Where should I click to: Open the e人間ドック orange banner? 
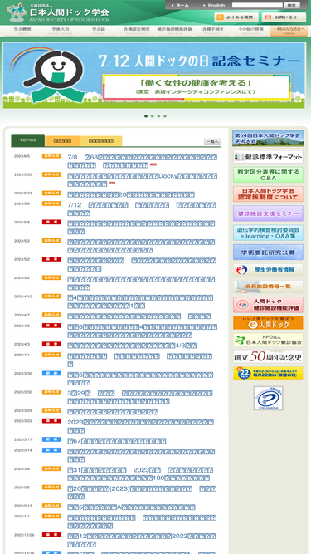pos(268,323)
